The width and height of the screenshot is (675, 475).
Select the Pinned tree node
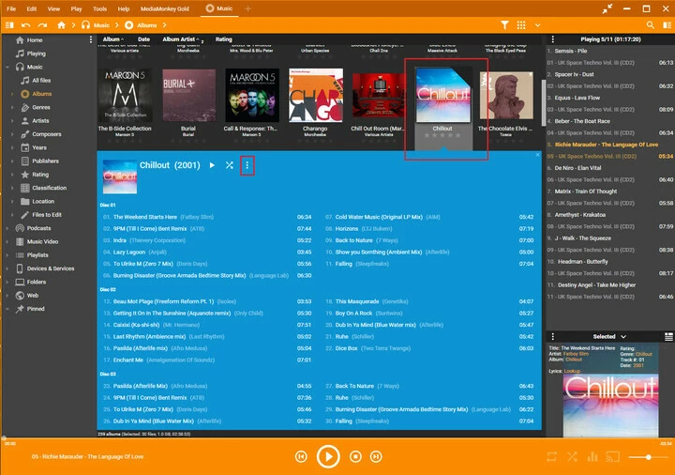pos(36,309)
